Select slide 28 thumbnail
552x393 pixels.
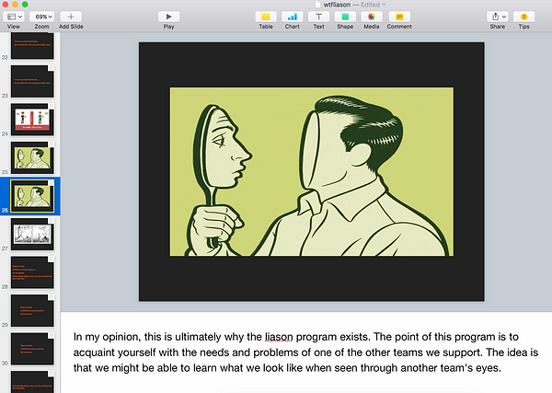[x=32, y=272]
